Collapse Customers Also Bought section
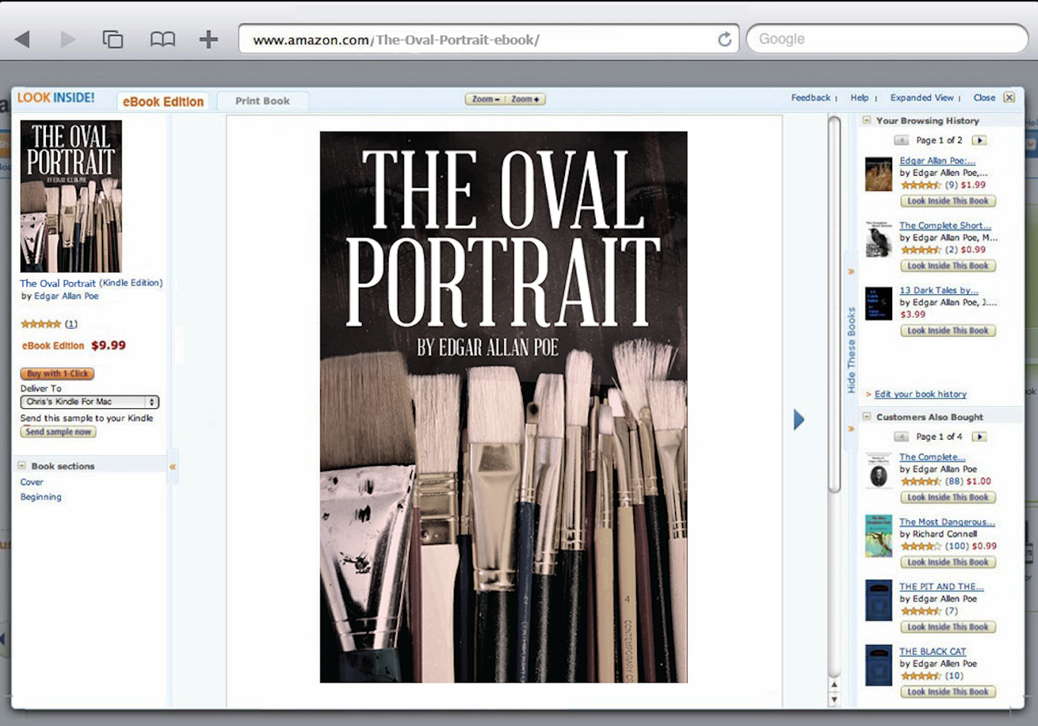 867,417
